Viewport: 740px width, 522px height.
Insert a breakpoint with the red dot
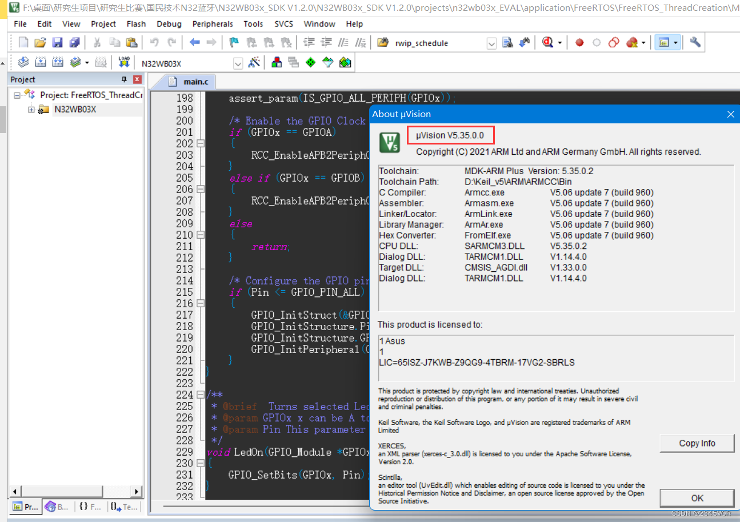tap(579, 43)
